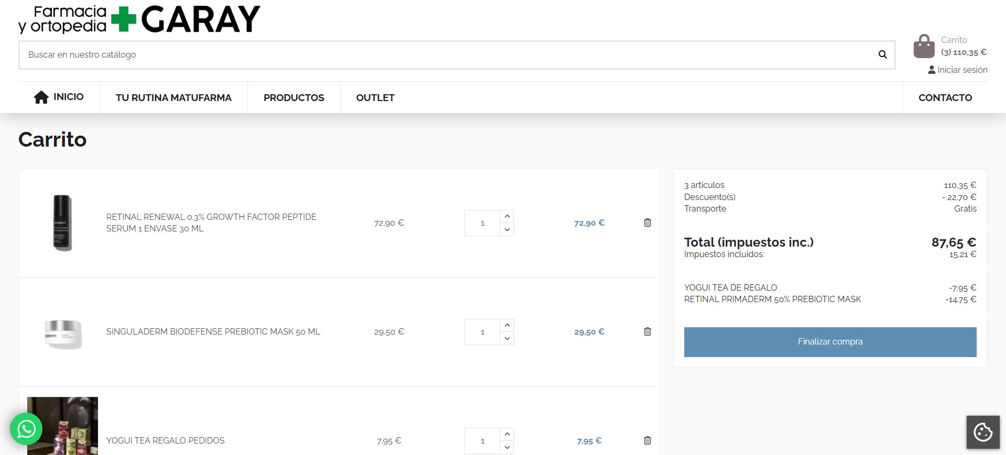Decrease Yogui Tea Regalo quantity

click(507, 447)
